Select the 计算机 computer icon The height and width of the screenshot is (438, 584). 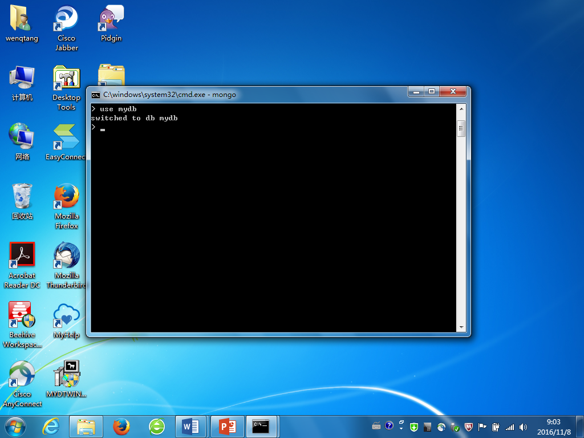click(22, 83)
